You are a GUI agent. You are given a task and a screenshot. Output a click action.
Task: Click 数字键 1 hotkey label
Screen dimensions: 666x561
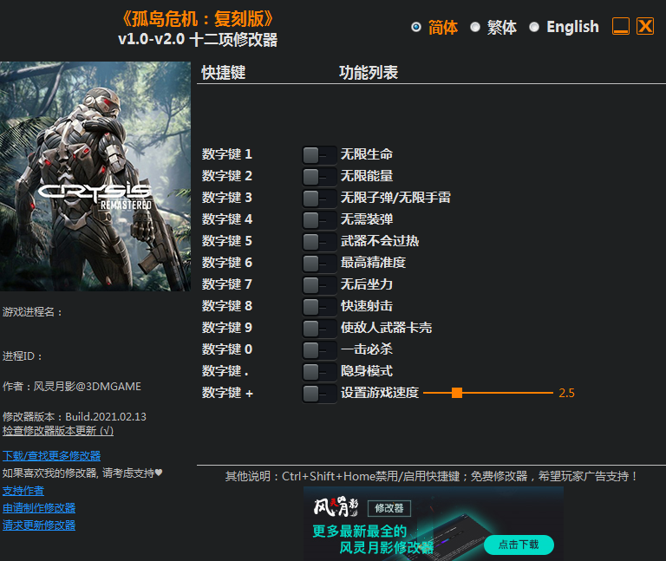pyautogui.click(x=227, y=154)
